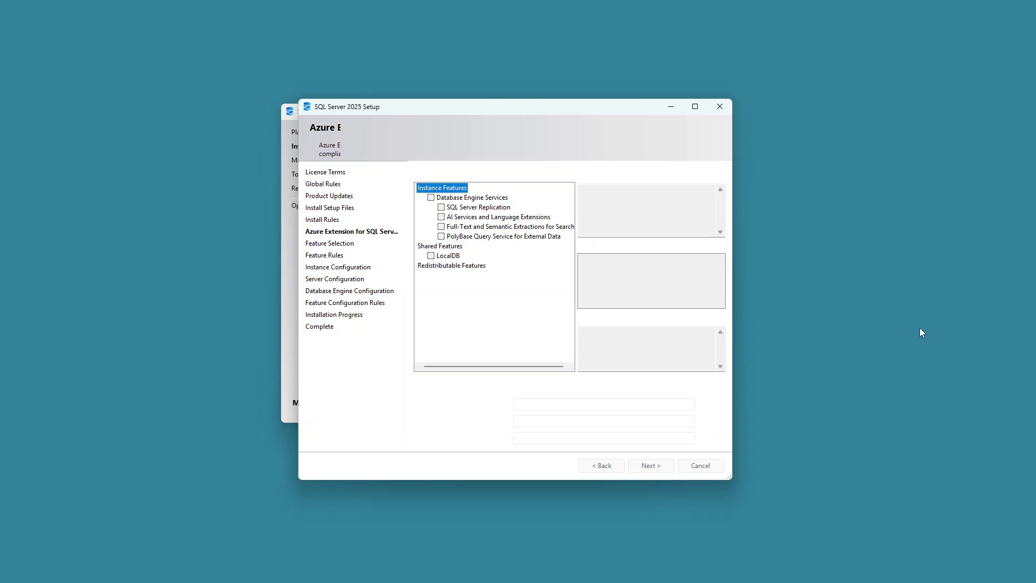Click the bottom pane's scroll-down arrow
1036x583 pixels.
[x=720, y=367]
